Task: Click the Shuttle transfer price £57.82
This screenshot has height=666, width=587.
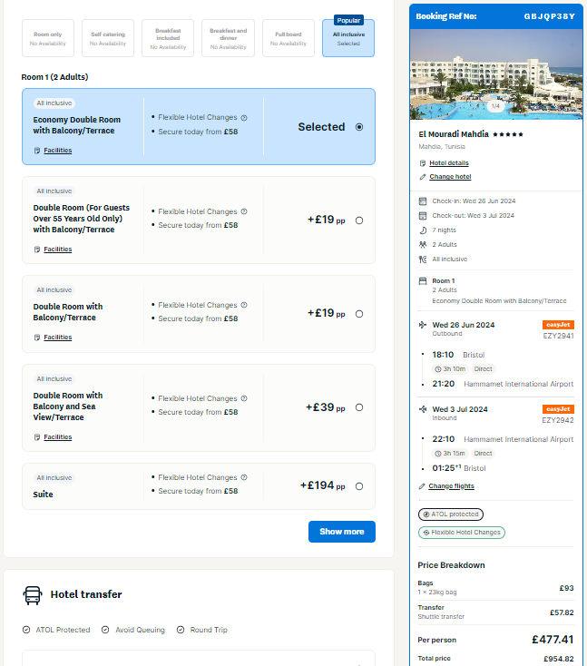Action: (562, 612)
